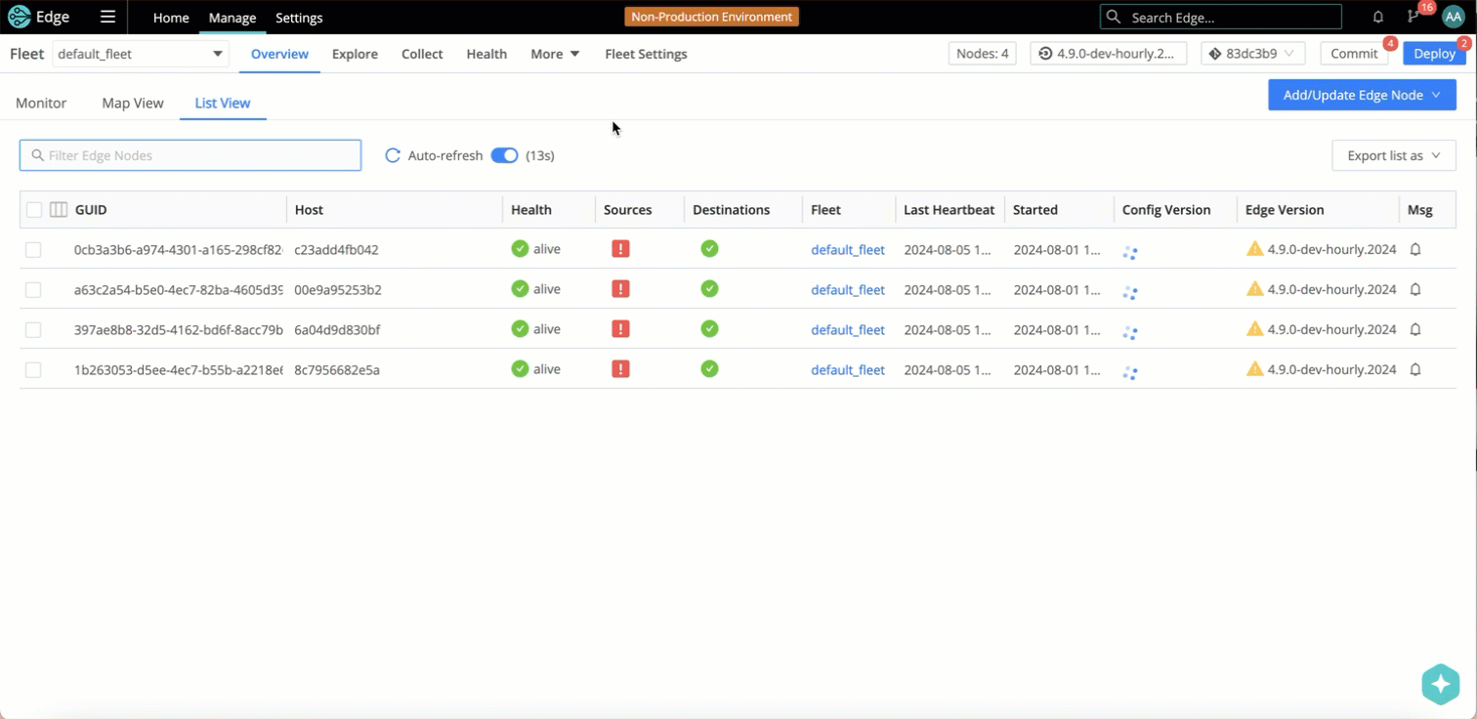1477x719 pixels.
Task: Click the Deploy button with badge 2
Action: [1434, 54]
